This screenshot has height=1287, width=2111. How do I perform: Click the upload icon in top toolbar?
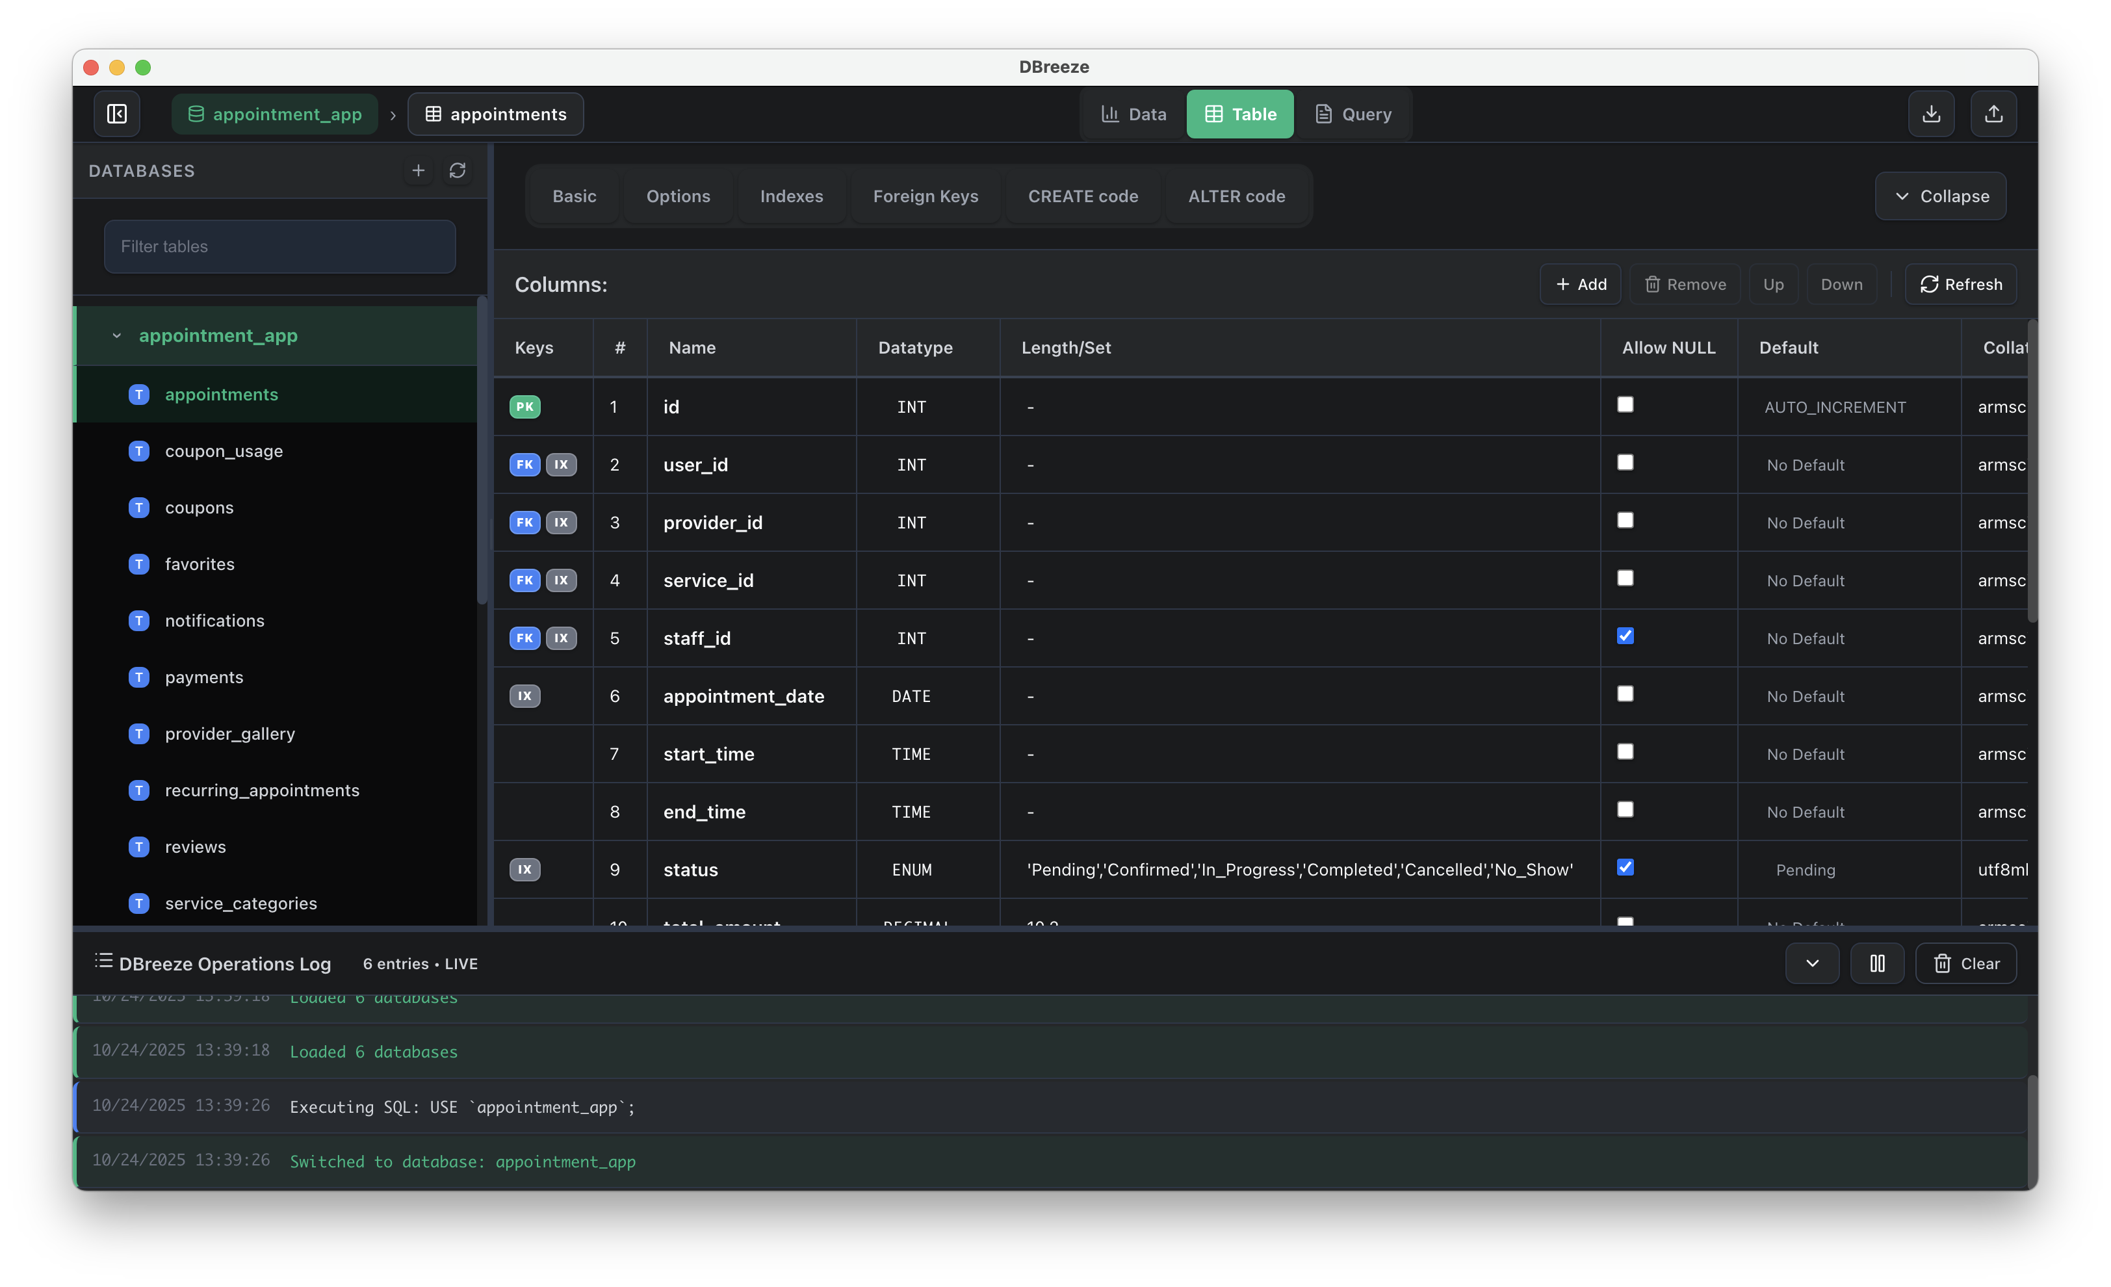pos(1993,114)
